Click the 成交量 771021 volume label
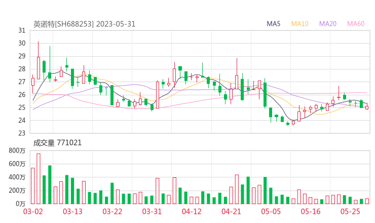The height and width of the screenshot is (223, 375). point(57,143)
